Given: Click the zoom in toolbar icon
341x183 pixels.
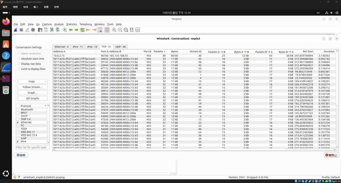Looking at the screenshot, I should click(x=114, y=30).
